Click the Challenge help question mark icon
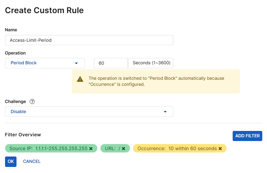The height and width of the screenshot is (173, 267). coord(32,102)
